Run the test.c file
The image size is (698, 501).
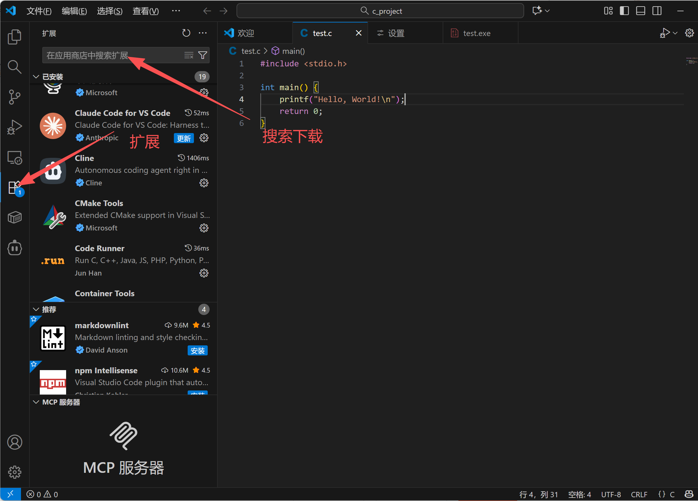click(665, 33)
